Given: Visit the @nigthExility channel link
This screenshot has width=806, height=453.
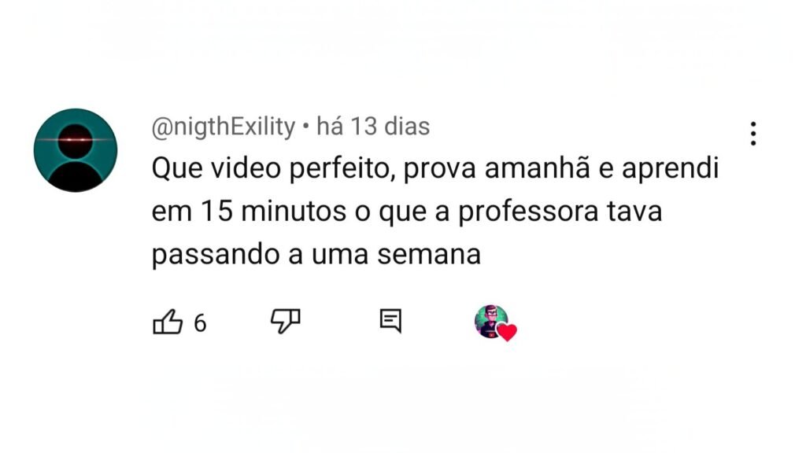Looking at the screenshot, I should coord(223,127).
